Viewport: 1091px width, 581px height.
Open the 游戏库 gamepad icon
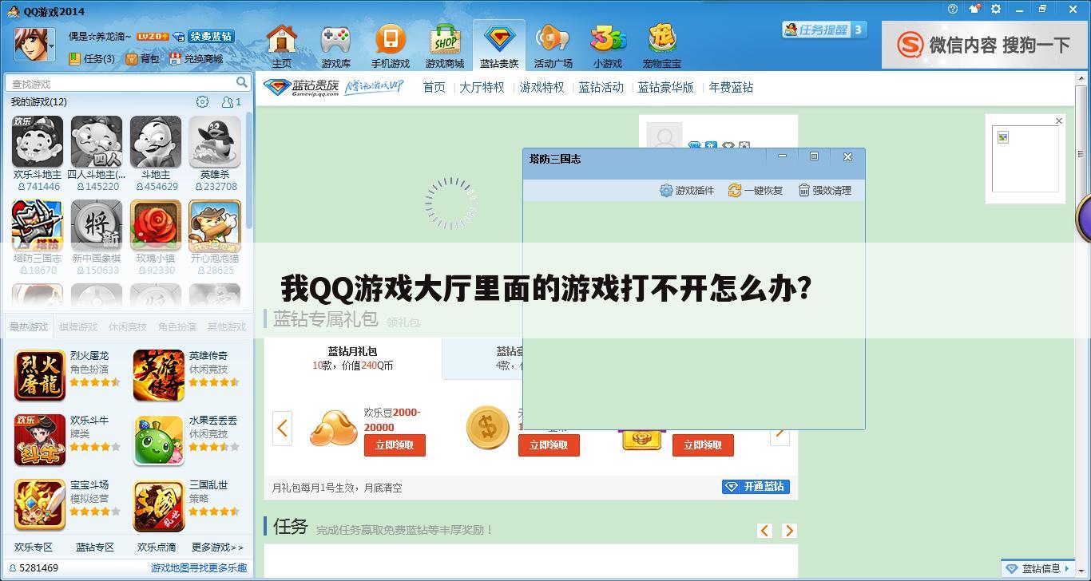pos(335,38)
